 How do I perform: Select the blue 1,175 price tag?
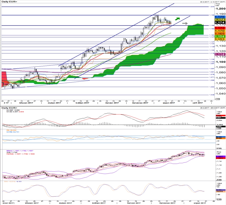coord(220,17)
